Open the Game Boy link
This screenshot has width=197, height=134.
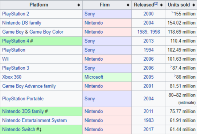(x=13, y=32)
